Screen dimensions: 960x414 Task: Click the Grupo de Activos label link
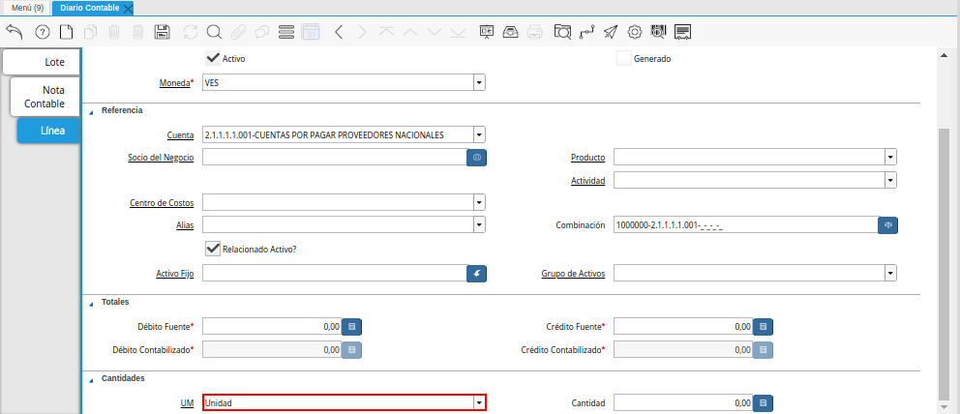573,274
